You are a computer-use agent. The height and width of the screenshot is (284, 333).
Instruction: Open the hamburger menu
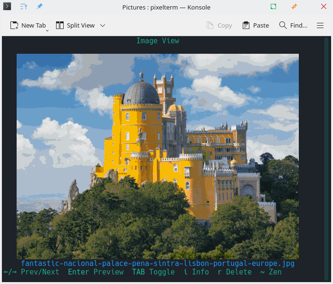tap(320, 26)
